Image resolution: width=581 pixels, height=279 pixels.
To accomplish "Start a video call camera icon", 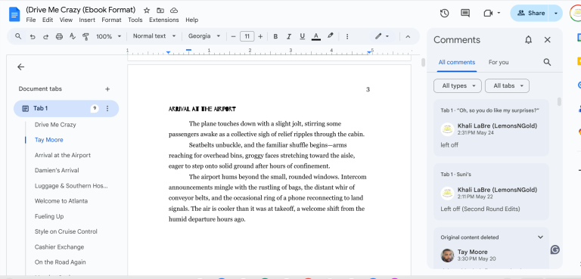I will coord(488,14).
